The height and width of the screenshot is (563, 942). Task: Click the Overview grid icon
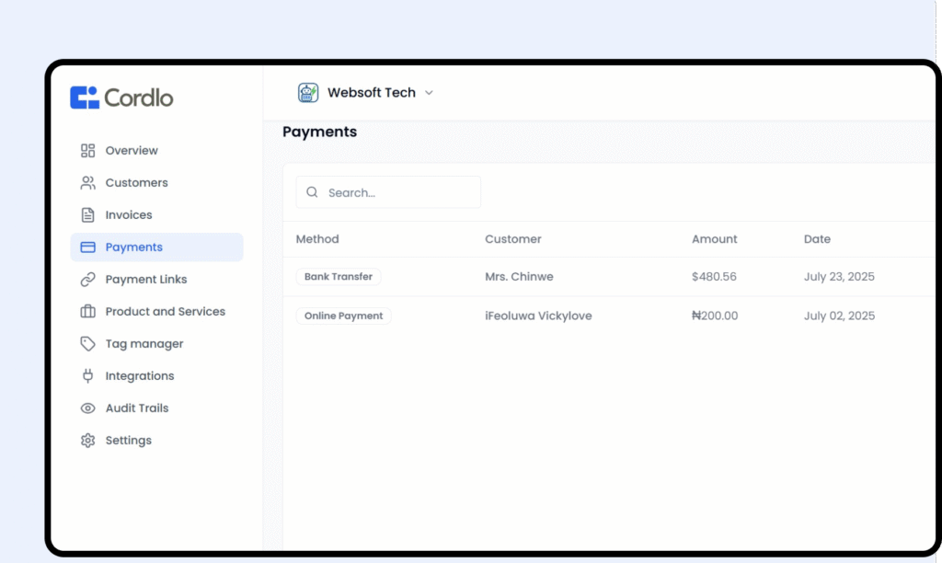(88, 151)
